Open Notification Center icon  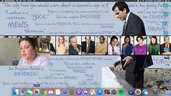click(x=169, y=1)
